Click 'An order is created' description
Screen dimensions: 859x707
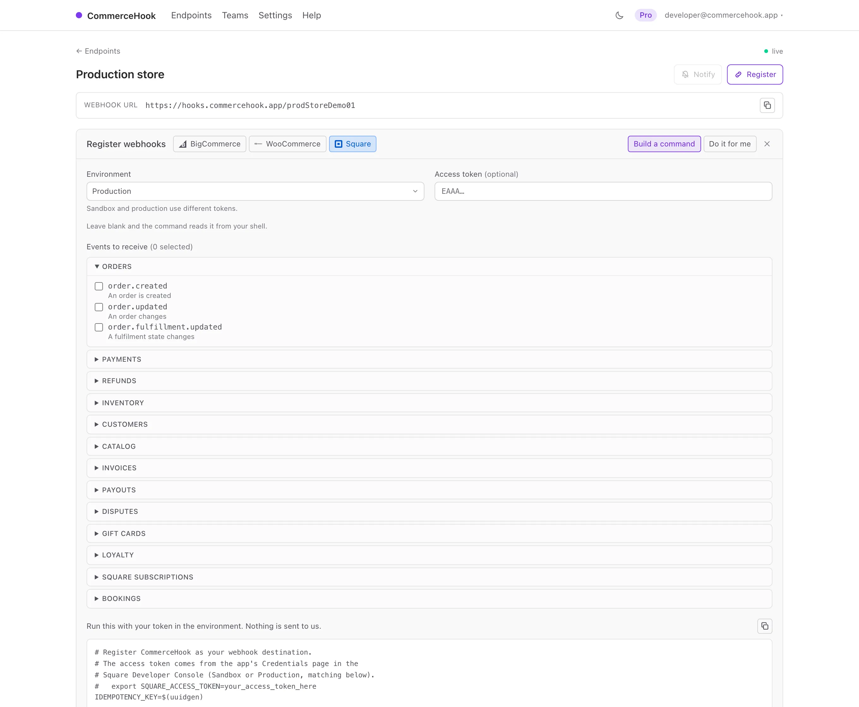tap(139, 296)
